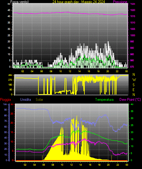Viewport: 142px width, 169px height.
Task: Click the 90 humidity axis value
Action: (5, 110)
